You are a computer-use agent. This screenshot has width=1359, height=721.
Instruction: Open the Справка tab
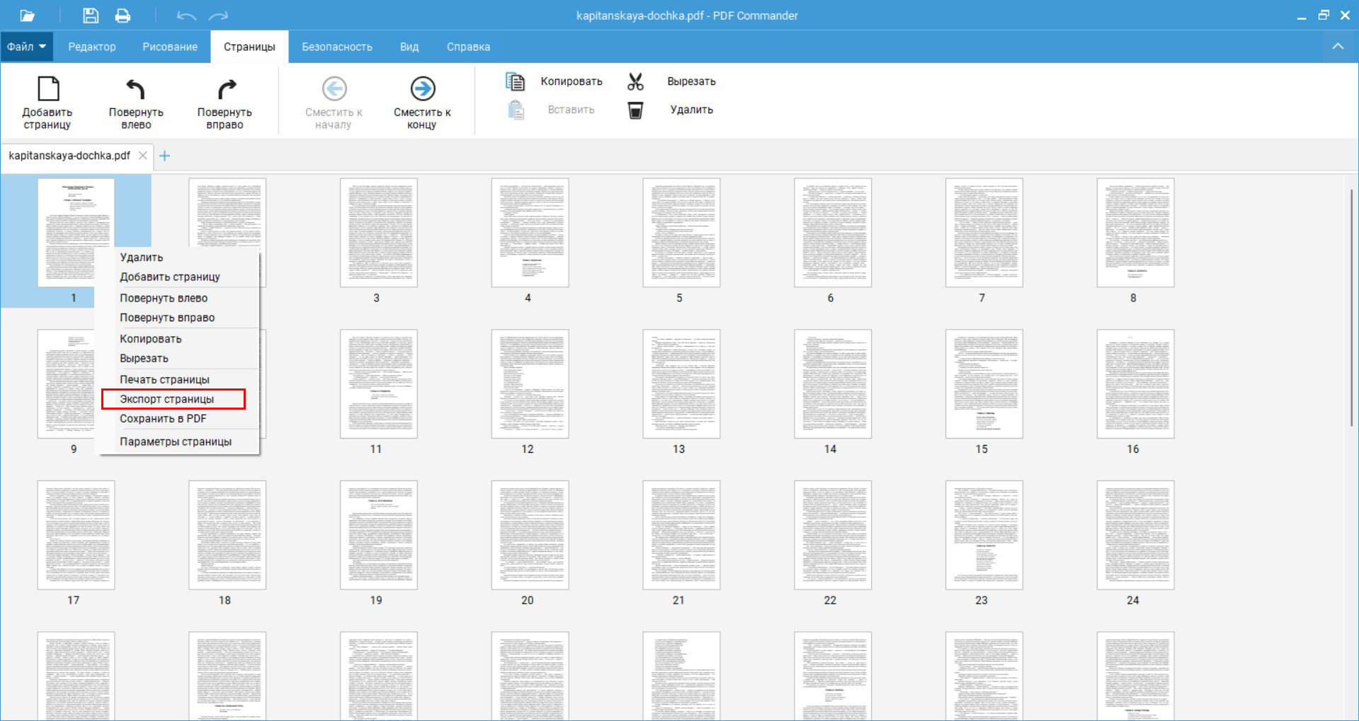coord(468,47)
